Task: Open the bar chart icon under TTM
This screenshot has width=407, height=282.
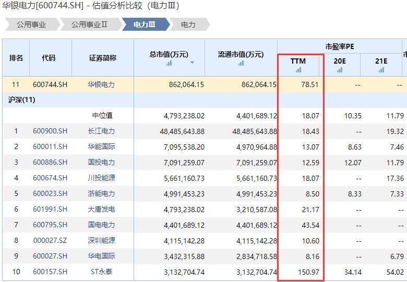Action: pos(298,70)
